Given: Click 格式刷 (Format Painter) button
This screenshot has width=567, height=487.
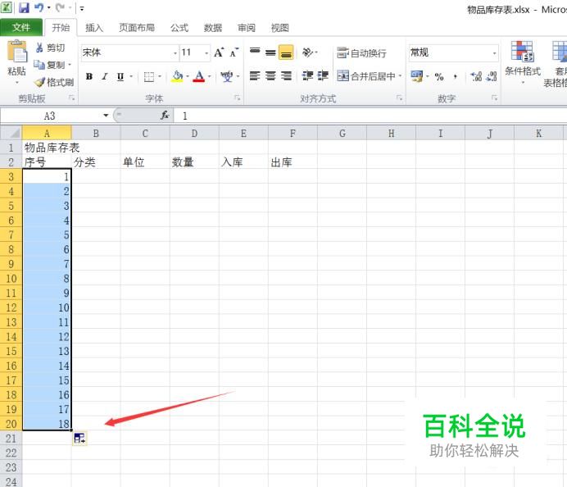Looking at the screenshot, I should click(x=54, y=82).
